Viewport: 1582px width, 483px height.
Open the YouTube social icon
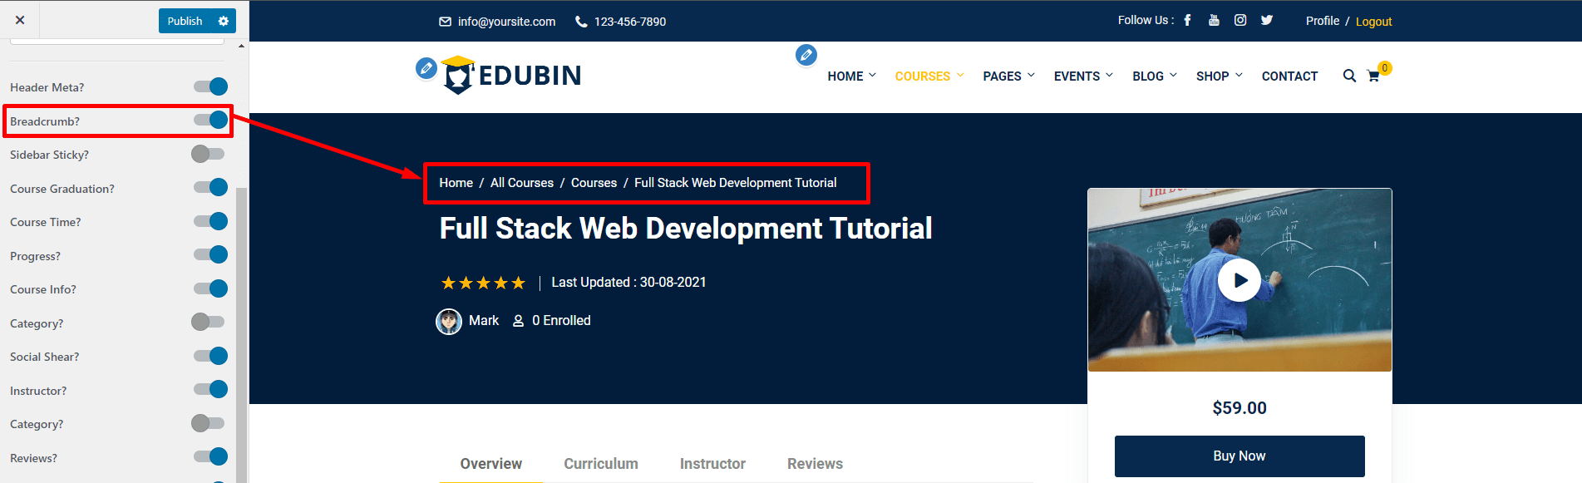1214,21
